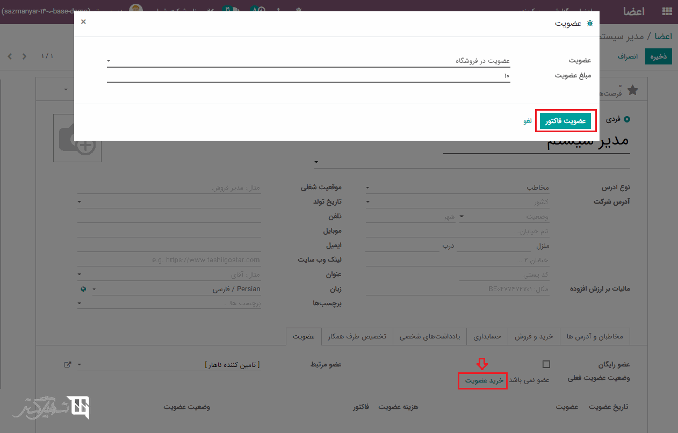Viewport: 678px width, 433px height.
Task: Open the apps grid menu icon
Action: tap(667, 11)
